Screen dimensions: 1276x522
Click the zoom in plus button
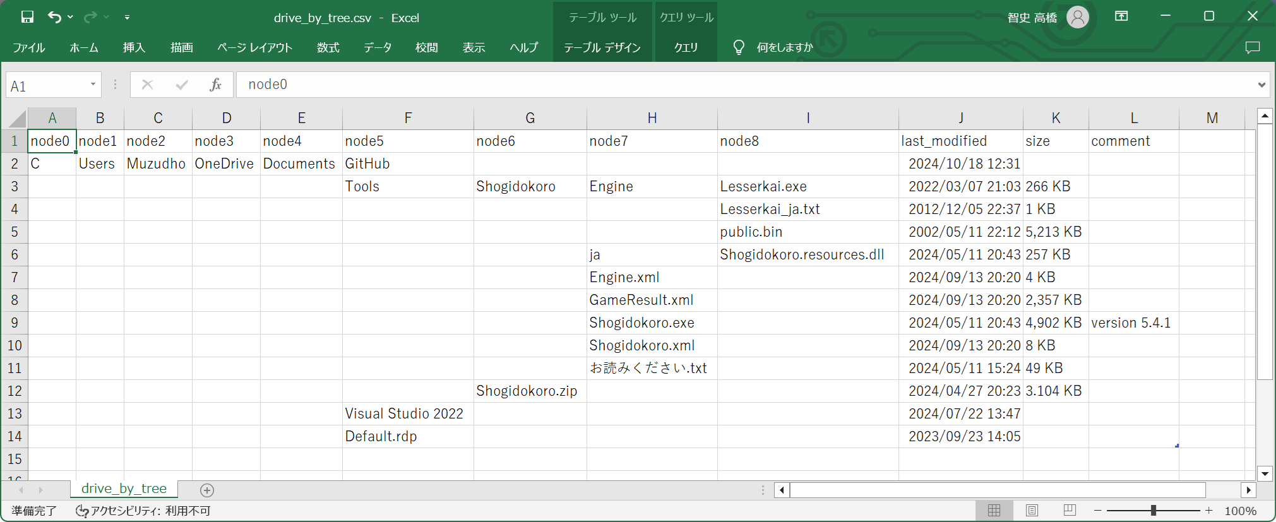[x=1208, y=510]
